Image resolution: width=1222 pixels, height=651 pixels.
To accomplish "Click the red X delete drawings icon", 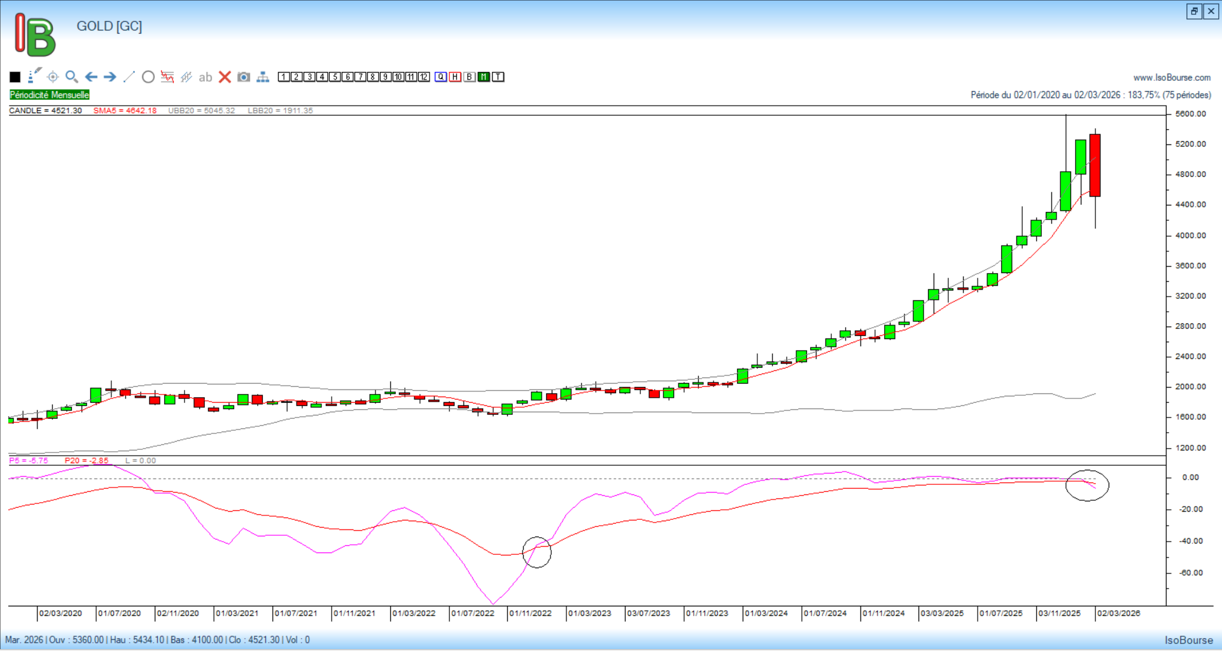I will [x=225, y=77].
